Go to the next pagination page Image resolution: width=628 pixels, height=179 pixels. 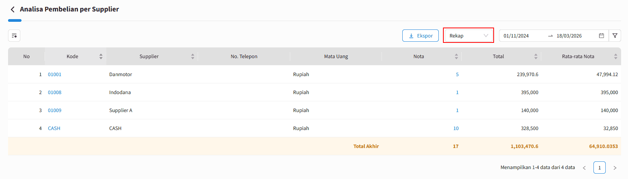click(x=615, y=168)
